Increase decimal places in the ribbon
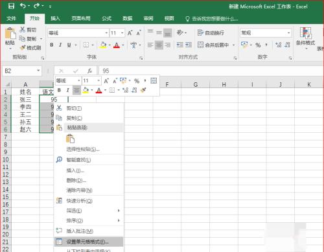This screenshot has width=324, height=252. pos(278,45)
